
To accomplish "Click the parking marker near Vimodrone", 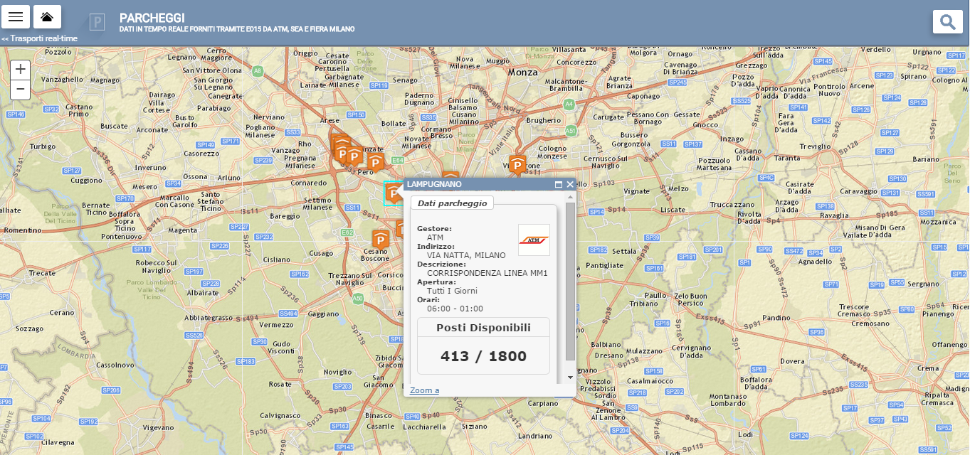I will pyautogui.click(x=517, y=165).
